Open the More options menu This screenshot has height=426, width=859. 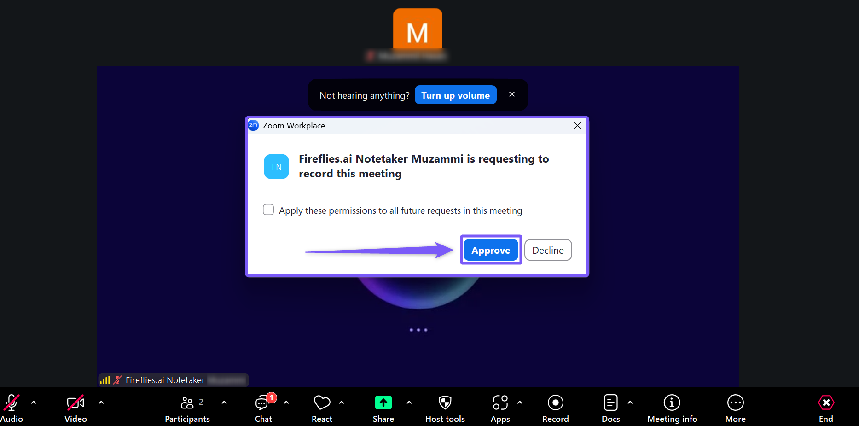pyautogui.click(x=735, y=408)
